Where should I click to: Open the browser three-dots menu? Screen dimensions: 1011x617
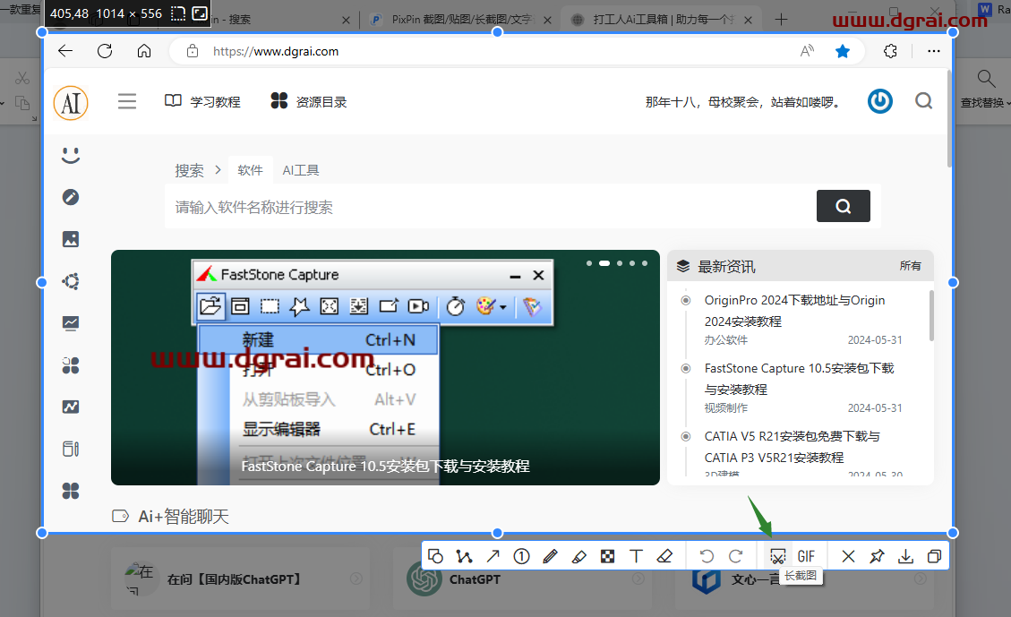[x=934, y=51]
